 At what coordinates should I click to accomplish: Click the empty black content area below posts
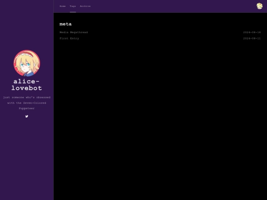(160, 119)
